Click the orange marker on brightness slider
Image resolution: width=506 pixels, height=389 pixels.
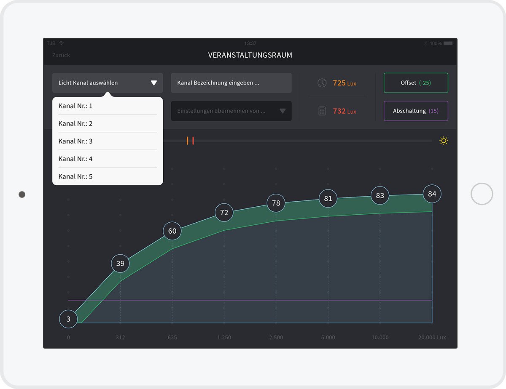click(188, 141)
